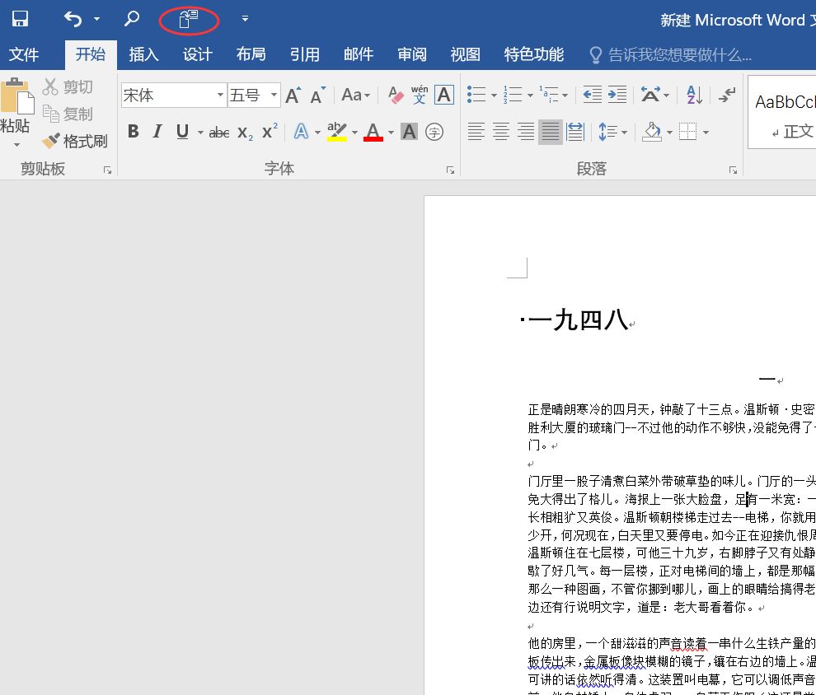
Task: Click the bullets list icon
Action: tap(476, 95)
